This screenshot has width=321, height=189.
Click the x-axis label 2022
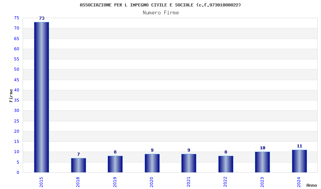click(225, 182)
